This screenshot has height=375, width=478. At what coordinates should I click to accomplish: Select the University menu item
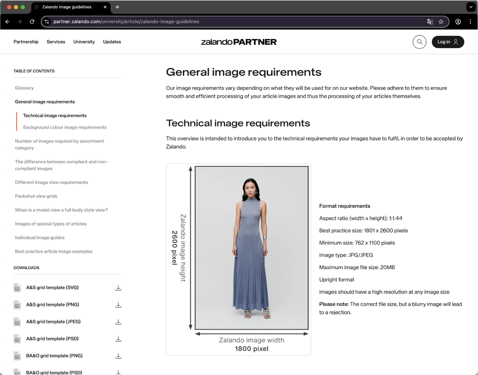pyautogui.click(x=84, y=42)
